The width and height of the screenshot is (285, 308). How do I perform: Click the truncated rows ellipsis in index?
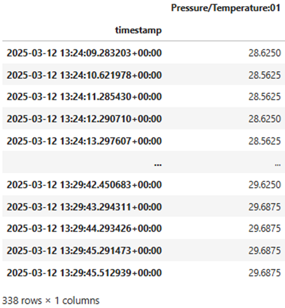coord(158,165)
